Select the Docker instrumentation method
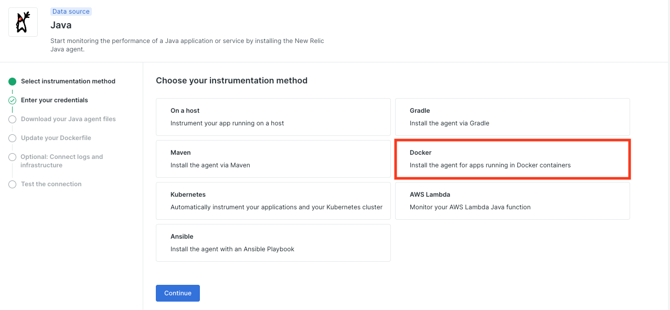The image size is (670, 310). click(512, 158)
